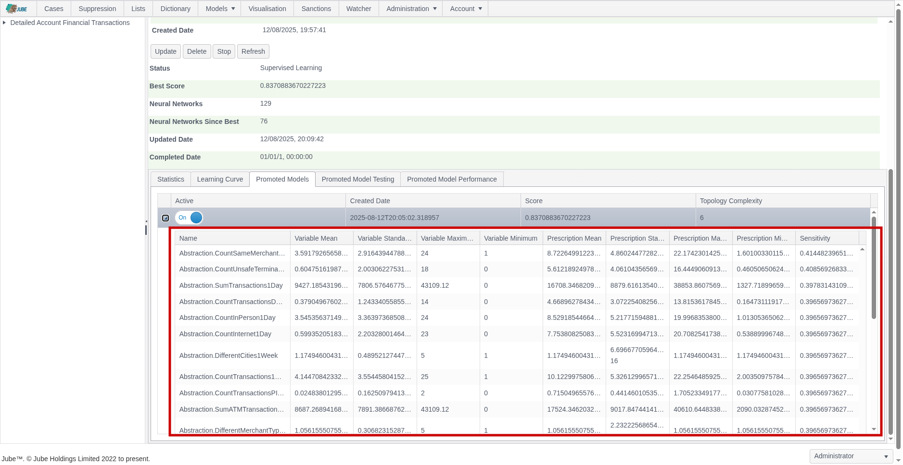
Task: Sort by the Sensitivity column header
Action: (x=827, y=238)
